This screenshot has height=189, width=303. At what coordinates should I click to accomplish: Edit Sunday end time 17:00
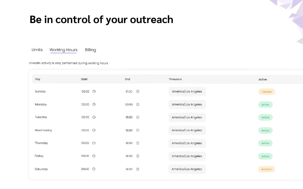[x=129, y=91]
